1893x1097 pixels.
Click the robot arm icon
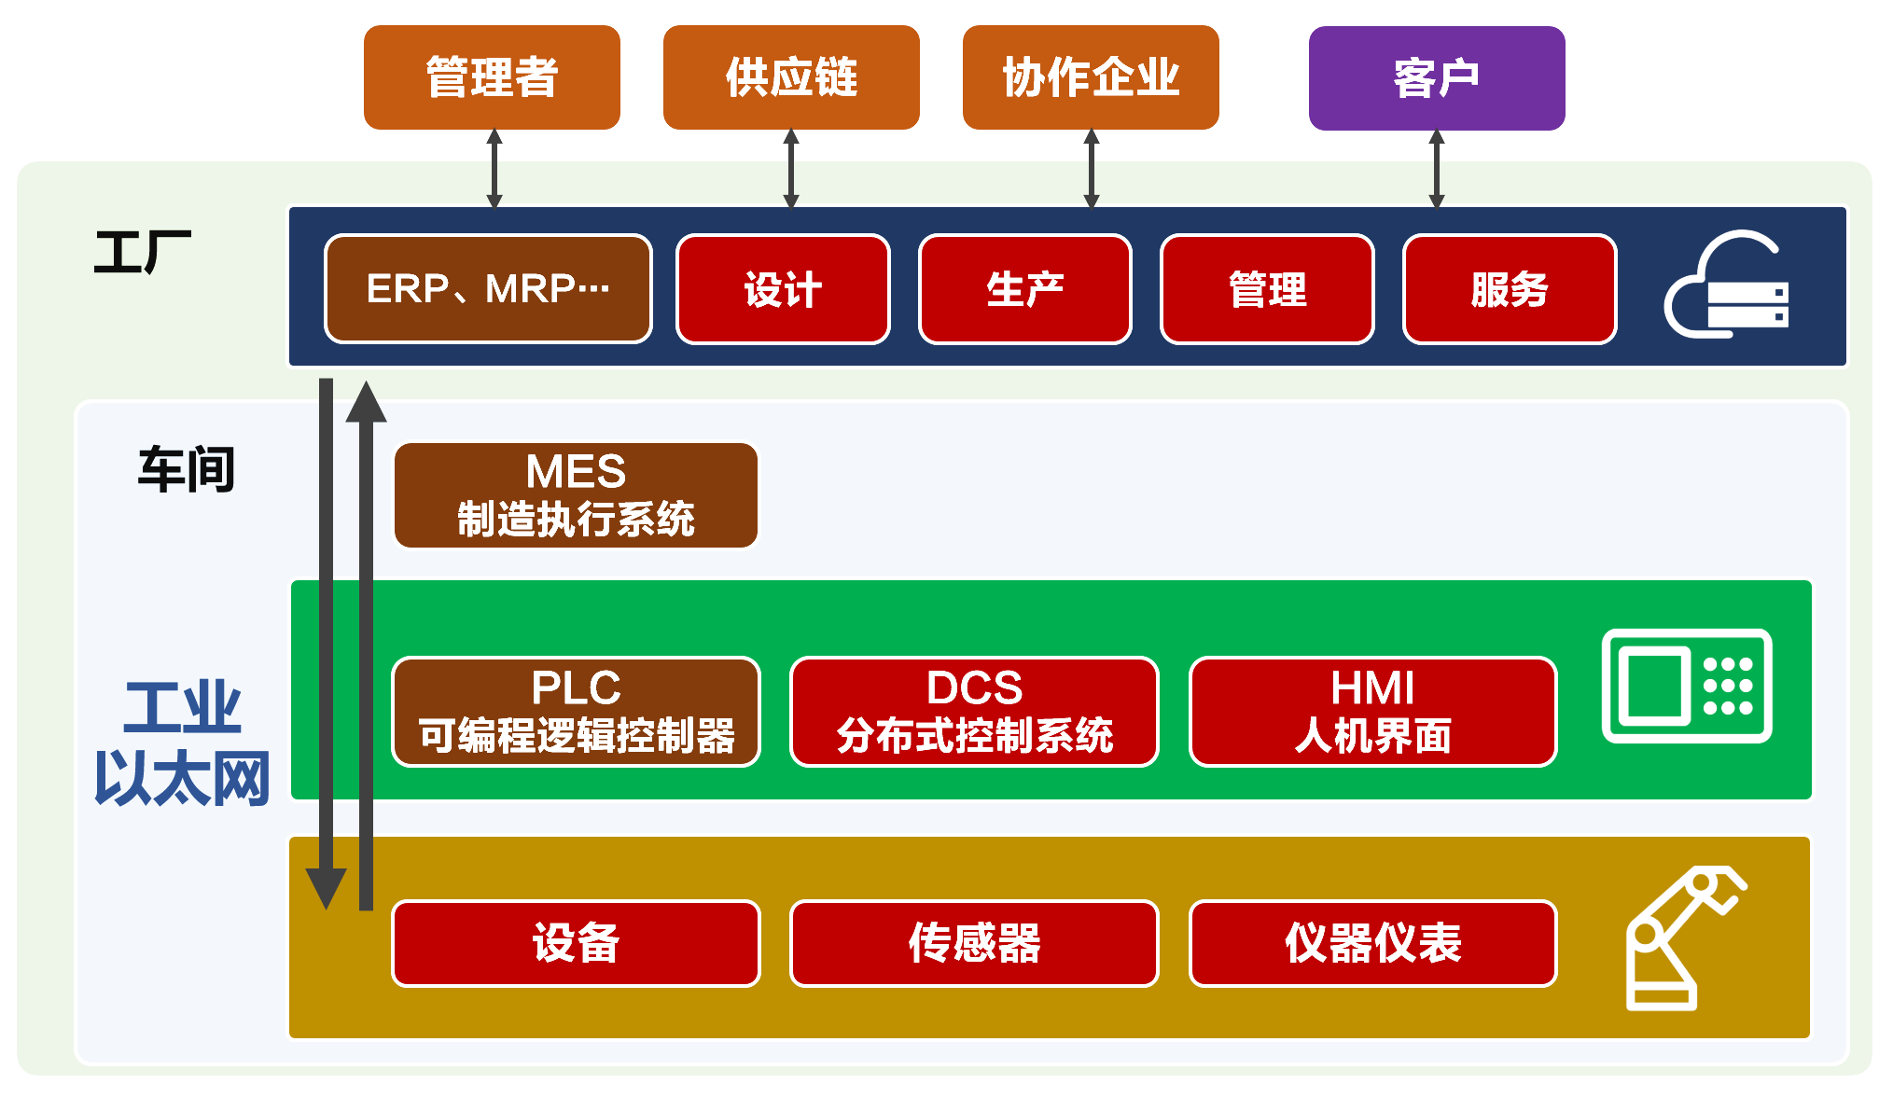click(1685, 937)
